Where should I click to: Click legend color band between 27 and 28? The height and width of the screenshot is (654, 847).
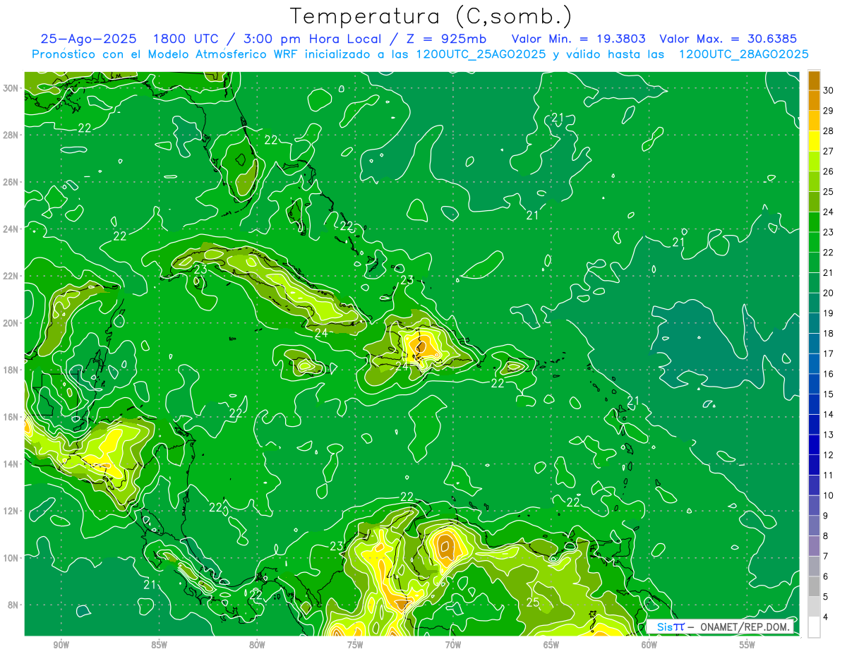point(814,141)
